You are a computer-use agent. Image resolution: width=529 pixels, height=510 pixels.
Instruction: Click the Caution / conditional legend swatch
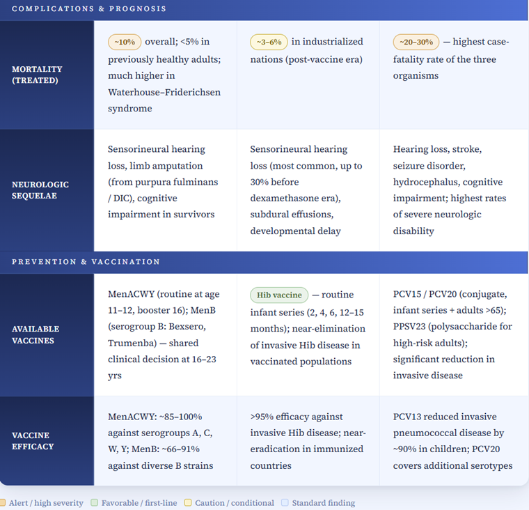point(188,503)
